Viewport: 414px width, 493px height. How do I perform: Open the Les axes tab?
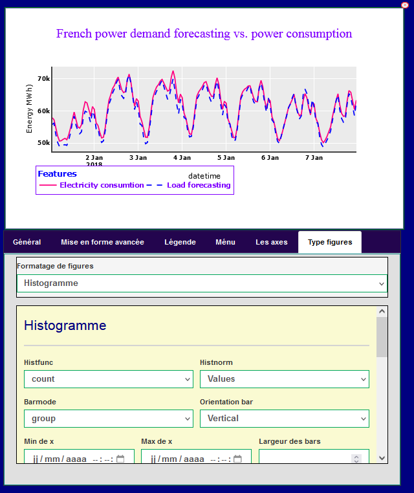[271, 242]
